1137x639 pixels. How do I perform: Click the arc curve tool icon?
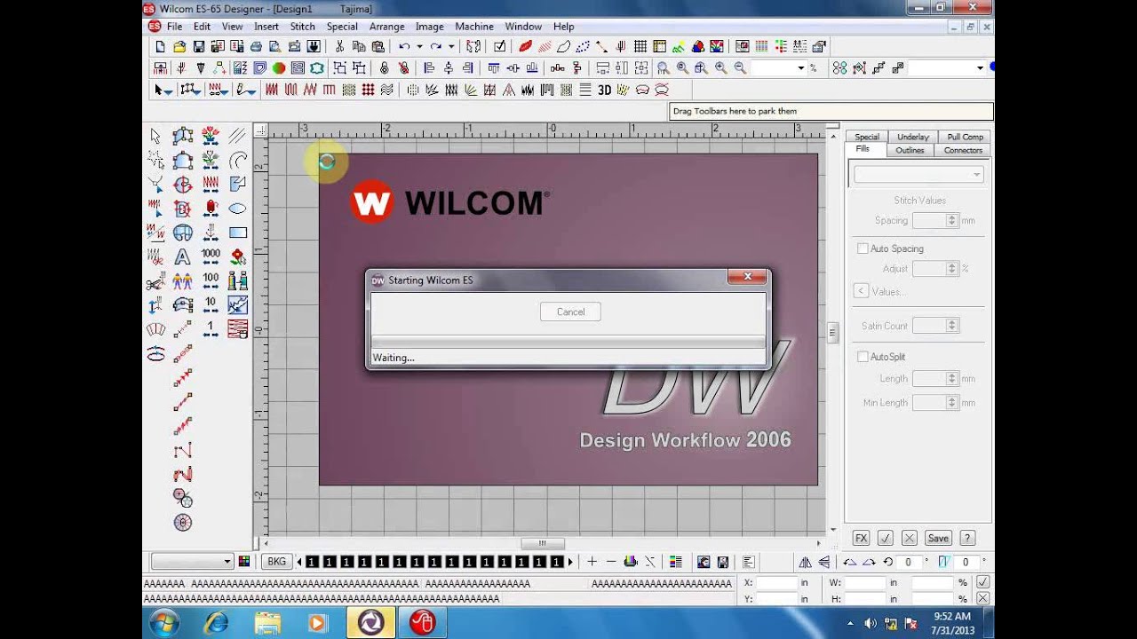pyautogui.click(x=237, y=161)
